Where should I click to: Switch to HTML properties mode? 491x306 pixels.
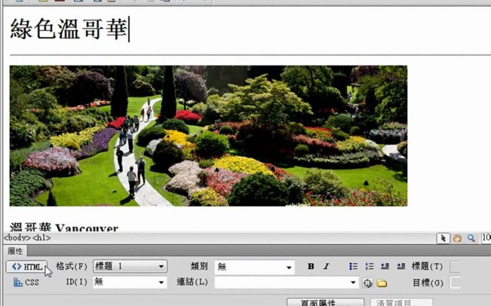pyautogui.click(x=26, y=267)
